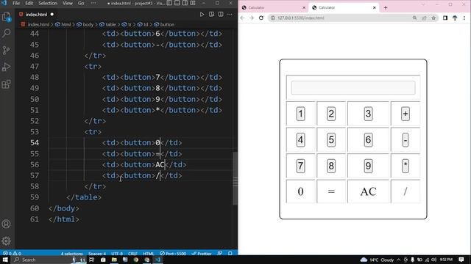
Task: Open the Run and Debug view
Action: click(7, 67)
